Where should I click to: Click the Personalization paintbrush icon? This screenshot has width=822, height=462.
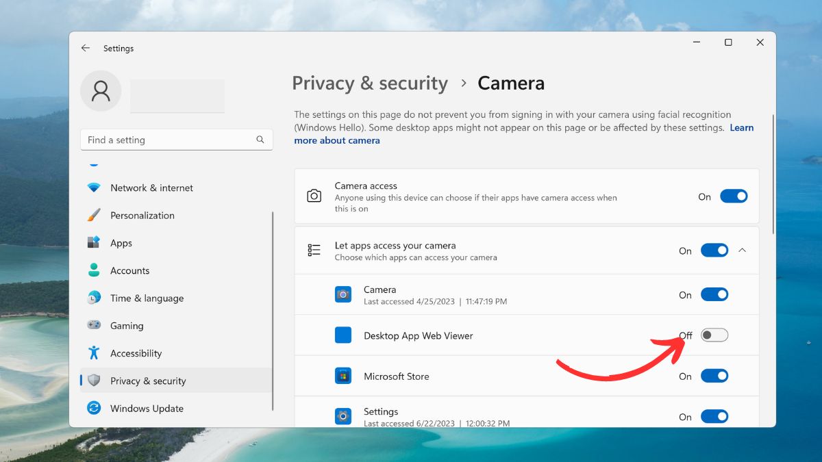[x=94, y=215]
